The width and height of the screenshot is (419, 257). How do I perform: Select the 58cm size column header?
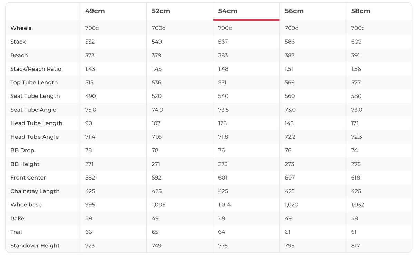pos(361,11)
